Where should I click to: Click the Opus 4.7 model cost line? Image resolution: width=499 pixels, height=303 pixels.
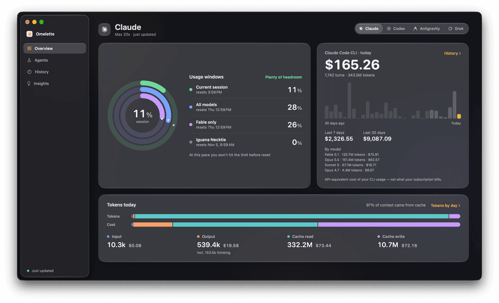349,170
